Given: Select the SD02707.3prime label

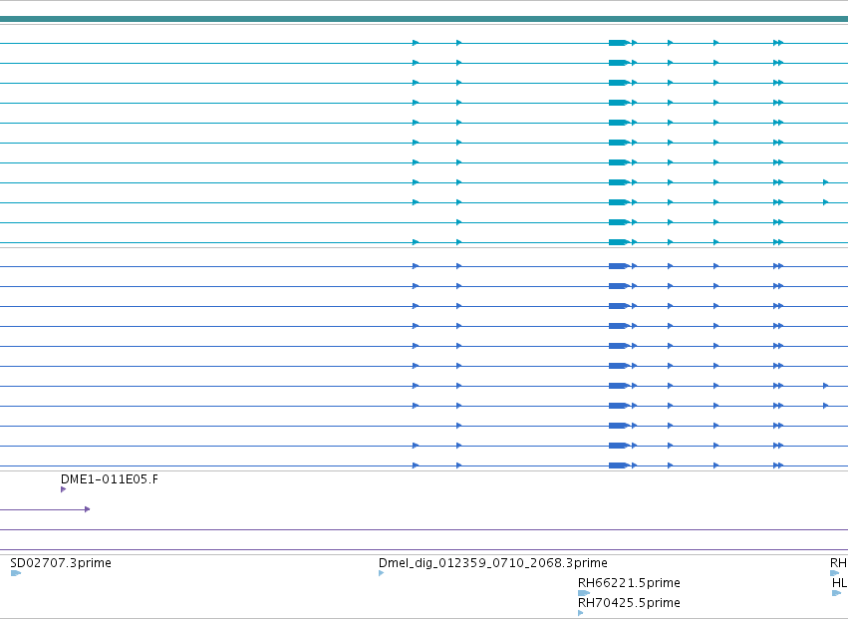Looking at the screenshot, I should tap(61, 563).
